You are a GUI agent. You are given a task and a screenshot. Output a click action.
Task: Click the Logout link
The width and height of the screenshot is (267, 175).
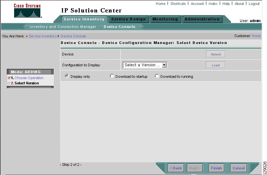tap(254, 4)
